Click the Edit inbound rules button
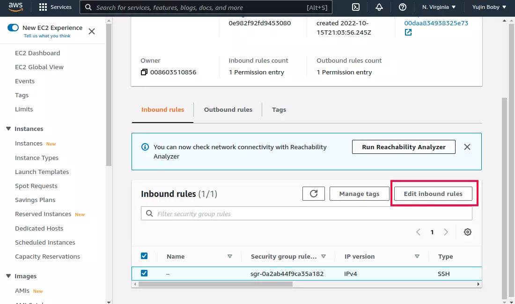This screenshot has height=304, width=515. (433, 193)
